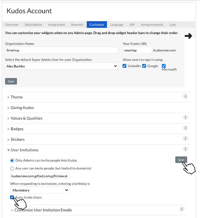
Task: Collapse the User Invitations section
Action: 24,150
